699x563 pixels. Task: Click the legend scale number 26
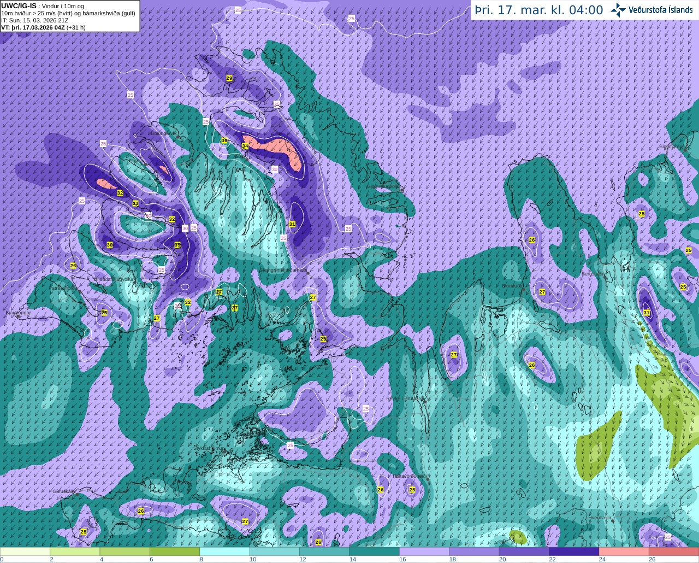click(x=652, y=560)
